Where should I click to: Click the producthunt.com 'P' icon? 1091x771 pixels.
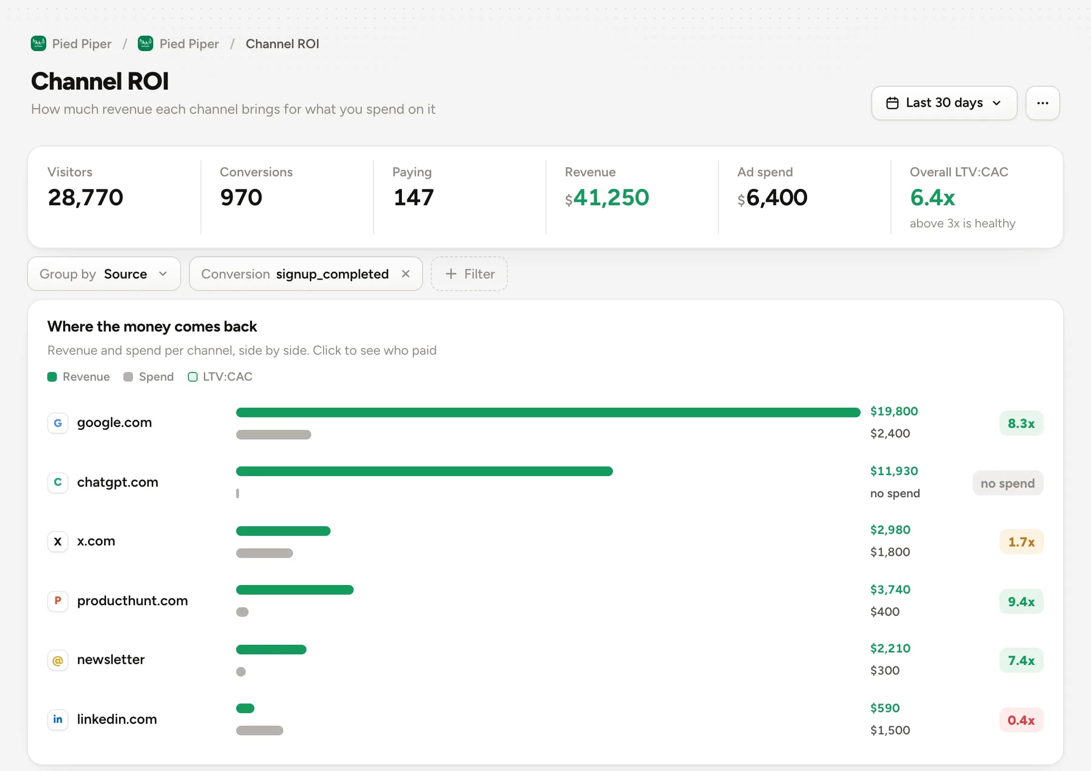(x=58, y=601)
